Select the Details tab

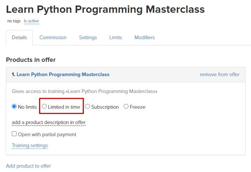tap(19, 38)
